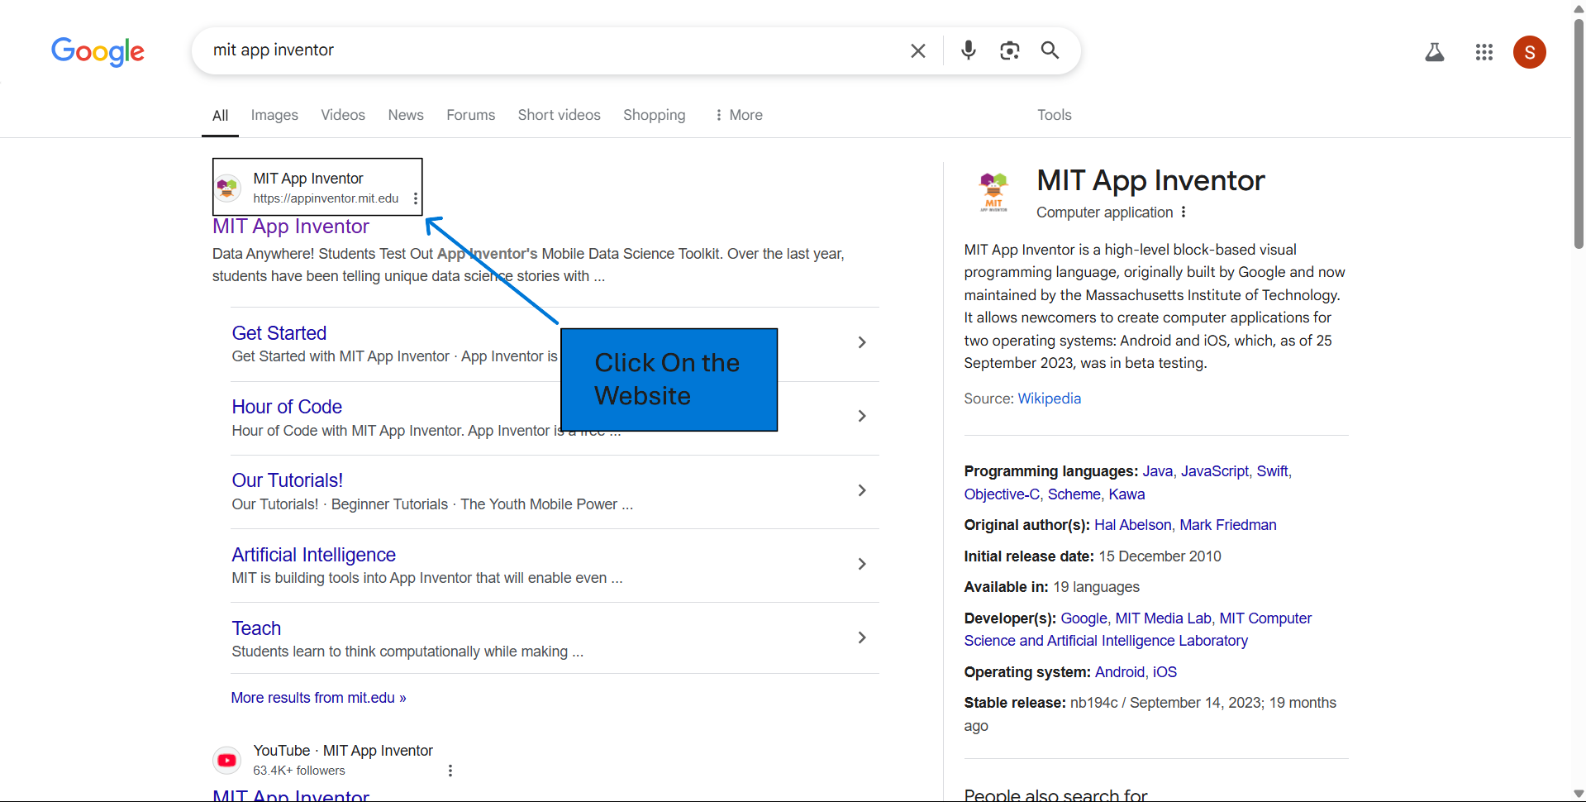This screenshot has width=1586, height=802.
Task: Open the Objective-C link
Action: pos(1002,494)
